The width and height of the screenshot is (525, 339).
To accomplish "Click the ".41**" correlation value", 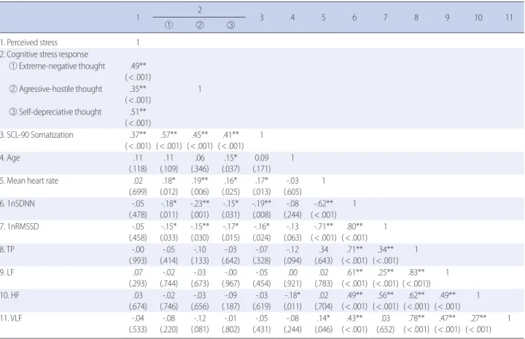I will [230, 135].
